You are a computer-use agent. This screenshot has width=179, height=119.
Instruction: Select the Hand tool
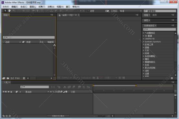[9, 11]
